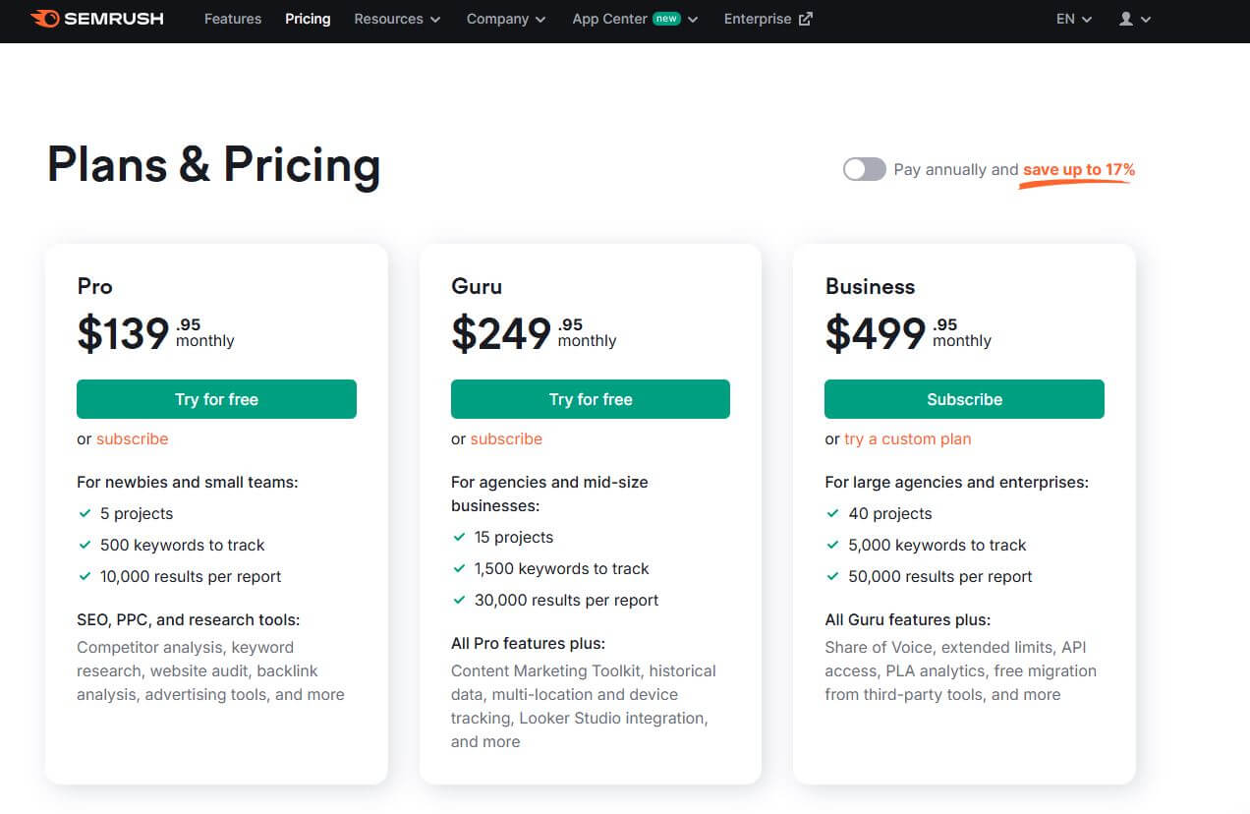The width and height of the screenshot is (1250, 814).
Task: Click Subscribe on the Business plan
Action: coord(964,399)
